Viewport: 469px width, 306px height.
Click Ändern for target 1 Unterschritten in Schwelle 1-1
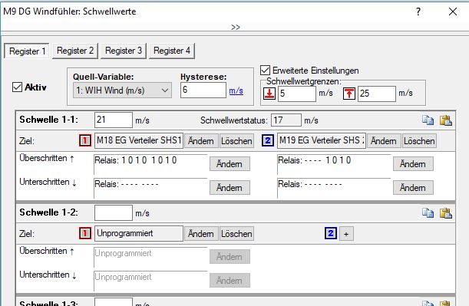click(230, 188)
